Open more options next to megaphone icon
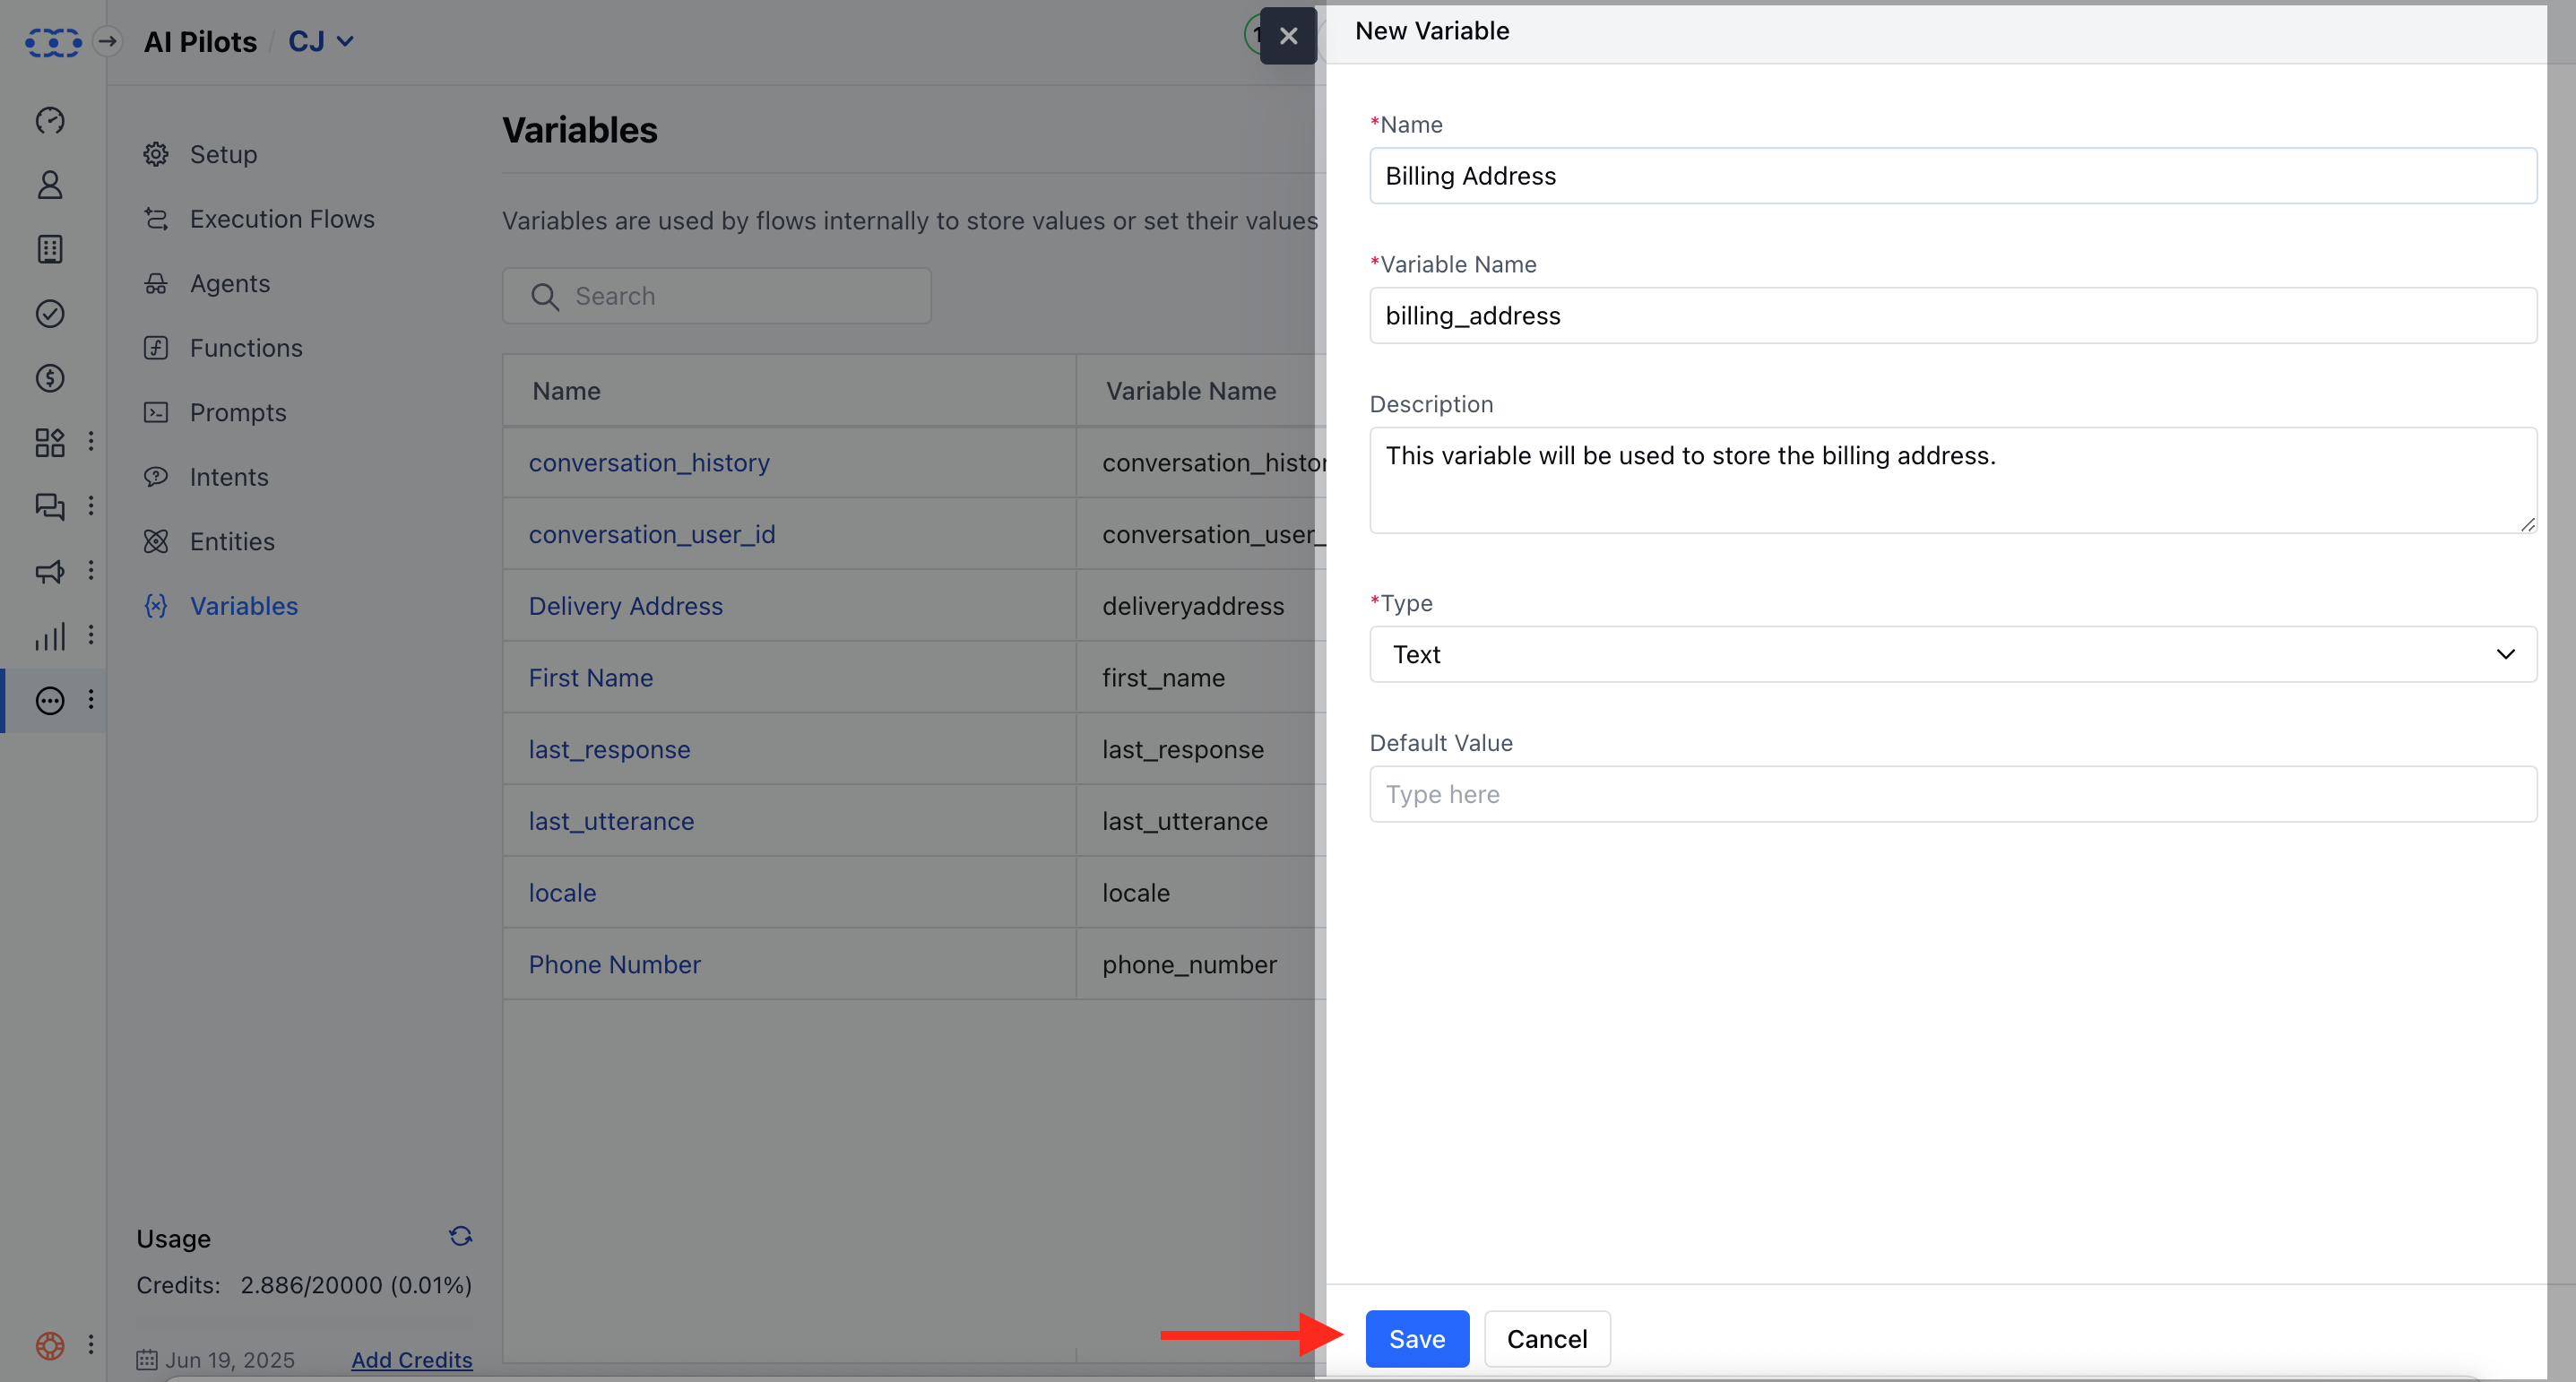Image resolution: width=2576 pixels, height=1382 pixels. coord(91,570)
